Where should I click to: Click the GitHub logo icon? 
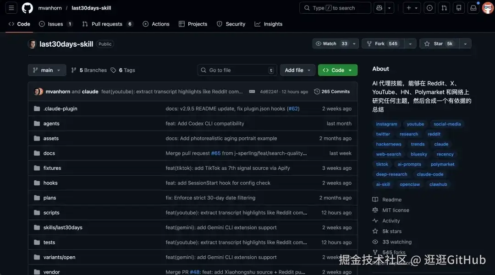click(x=27, y=8)
